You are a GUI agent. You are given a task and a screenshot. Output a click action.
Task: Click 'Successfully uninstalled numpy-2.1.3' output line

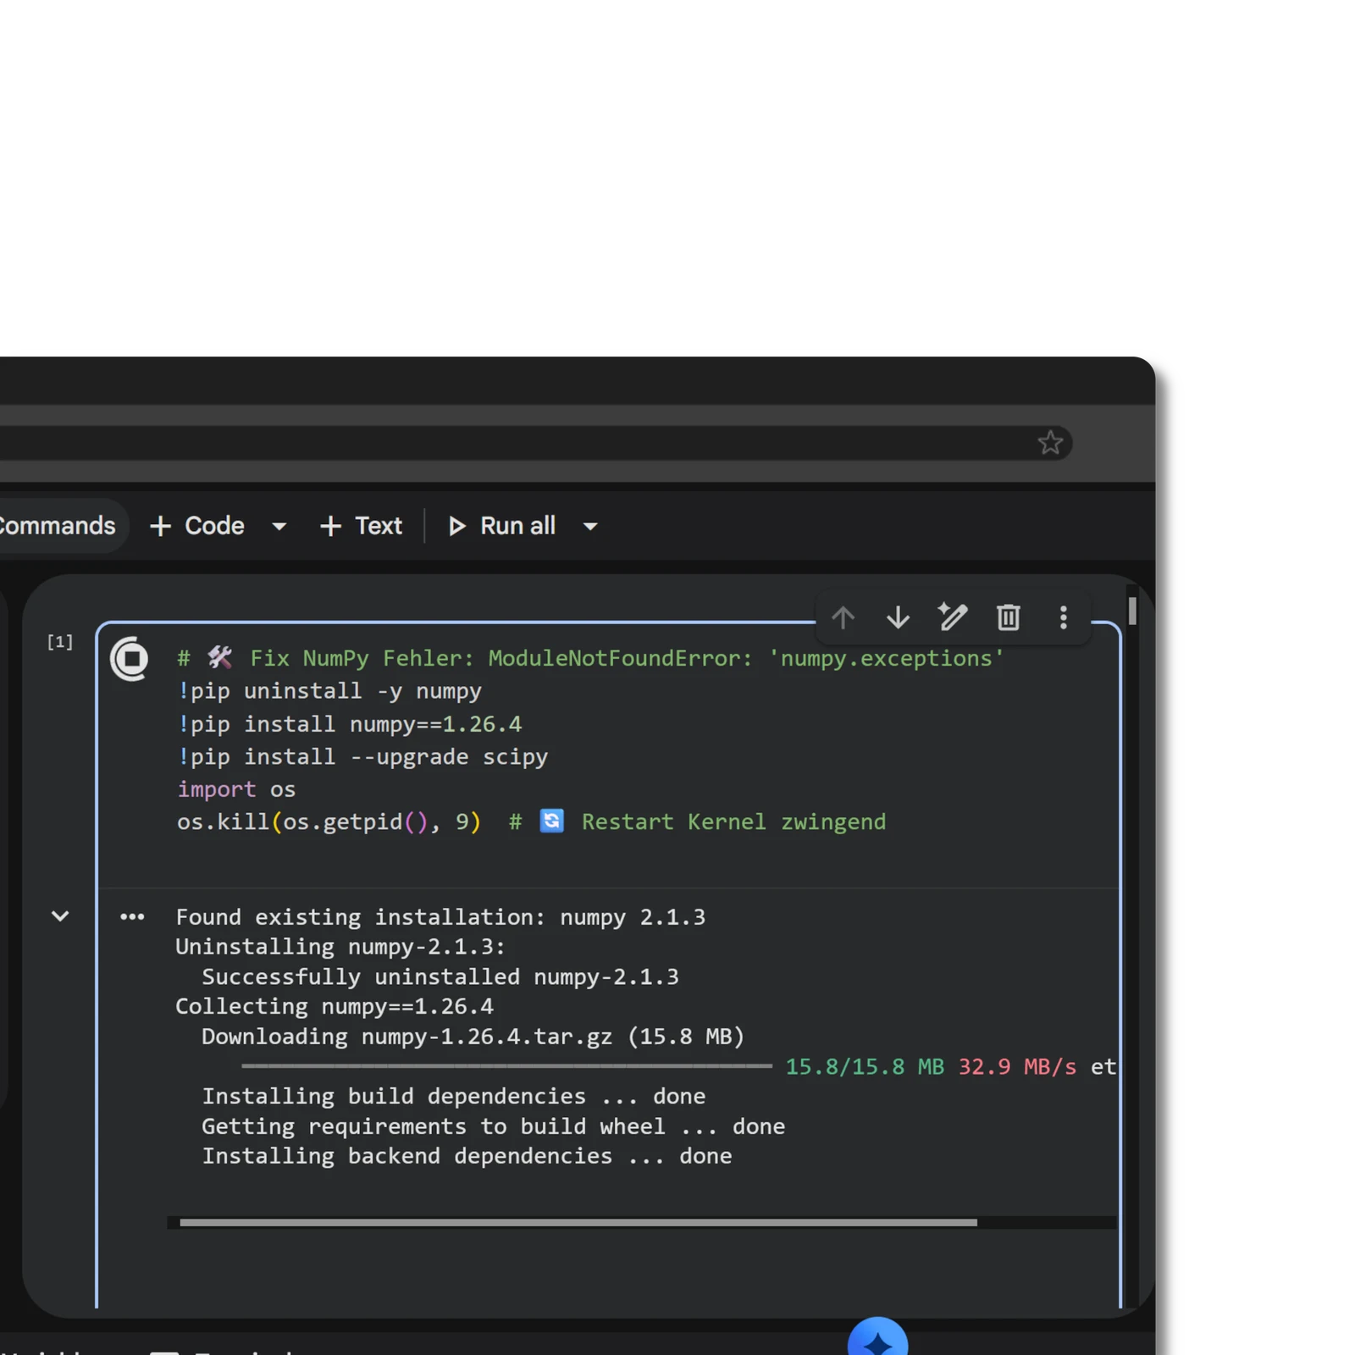point(440,976)
